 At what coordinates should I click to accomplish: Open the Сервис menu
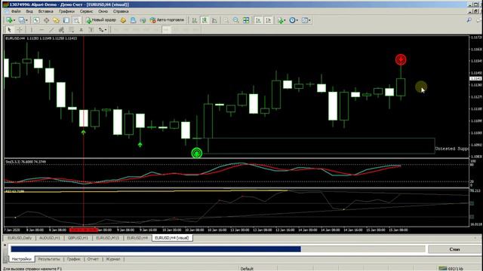pyautogui.click(x=86, y=11)
